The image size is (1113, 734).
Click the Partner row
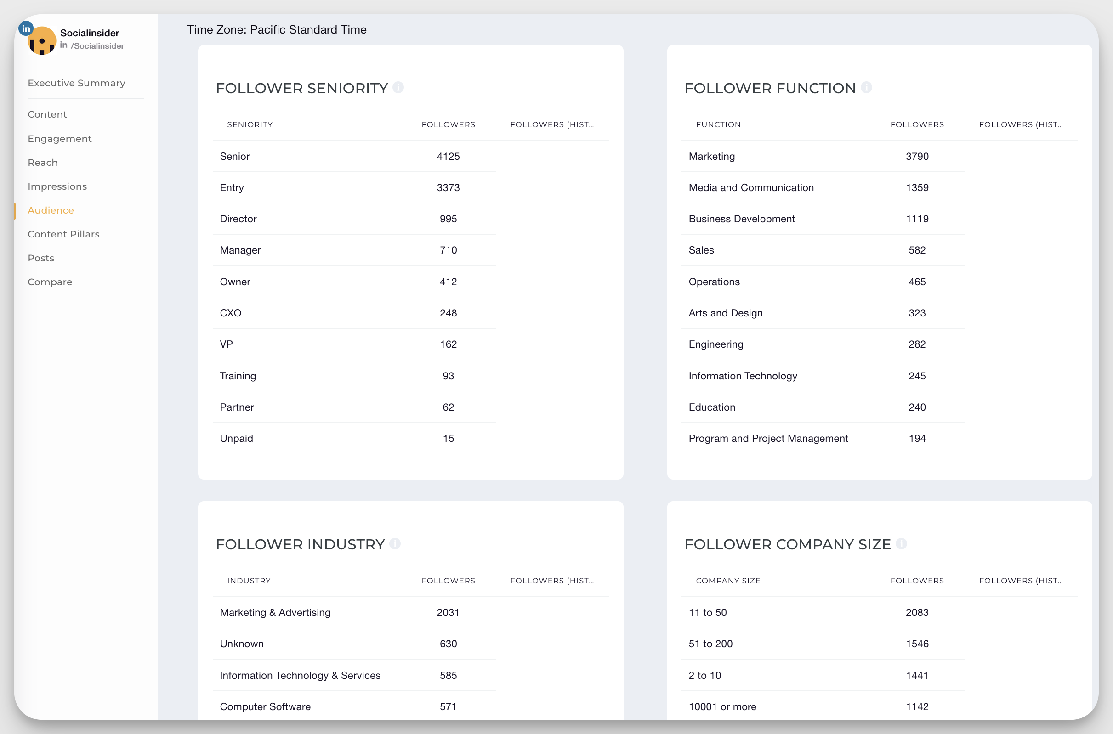coord(354,407)
